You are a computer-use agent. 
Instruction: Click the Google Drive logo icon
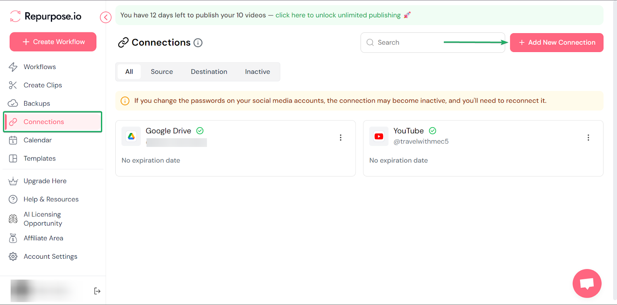click(131, 136)
